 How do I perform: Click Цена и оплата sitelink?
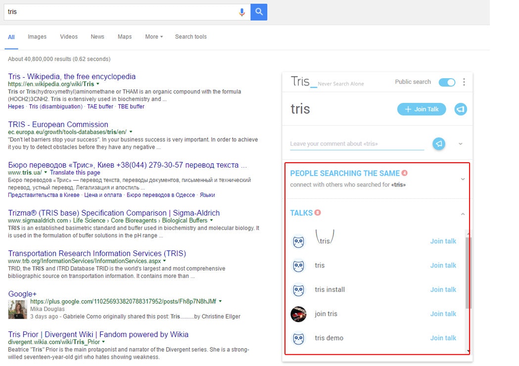click(103, 195)
